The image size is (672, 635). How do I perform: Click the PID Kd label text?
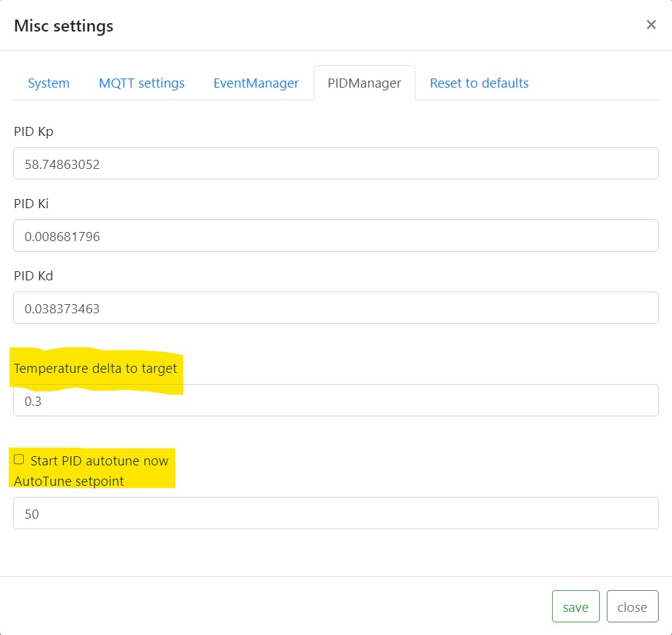[34, 276]
